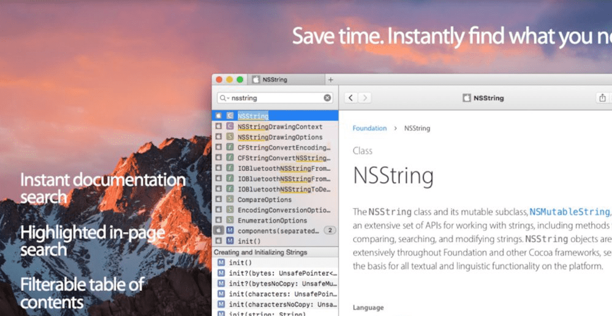Click the purple C icon beside NSStringDrawingContext

tap(230, 127)
